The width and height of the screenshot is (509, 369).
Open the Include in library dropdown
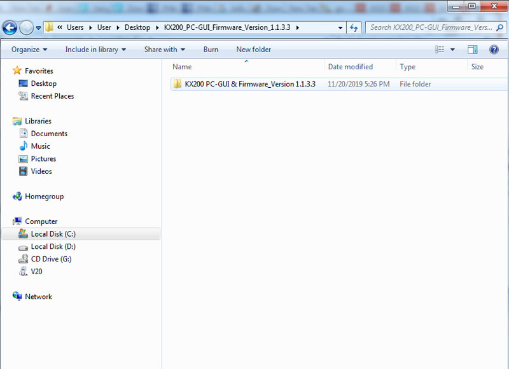[x=95, y=50]
